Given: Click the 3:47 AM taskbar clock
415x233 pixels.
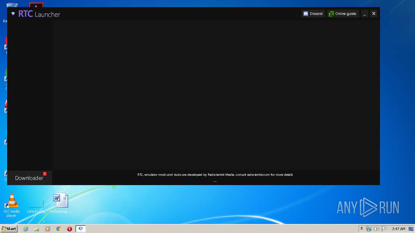Looking at the screenshot, I should tap(398, 229).
